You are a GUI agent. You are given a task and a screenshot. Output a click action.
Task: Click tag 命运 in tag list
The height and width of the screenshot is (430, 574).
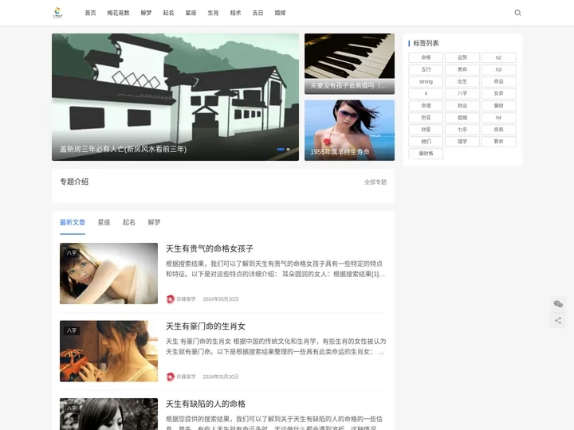click(x=498, y=81)
